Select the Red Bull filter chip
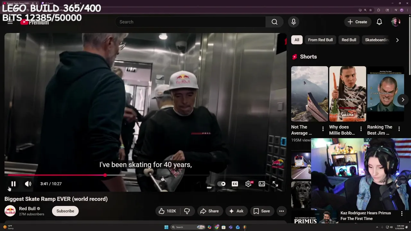Image resolution: width=411 pixels, height=231 pixels. point(349,40)
